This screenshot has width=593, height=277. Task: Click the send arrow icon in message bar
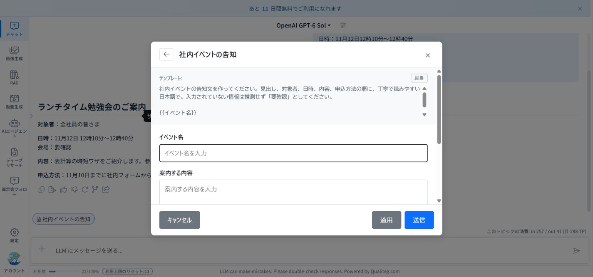pos(576,250)
